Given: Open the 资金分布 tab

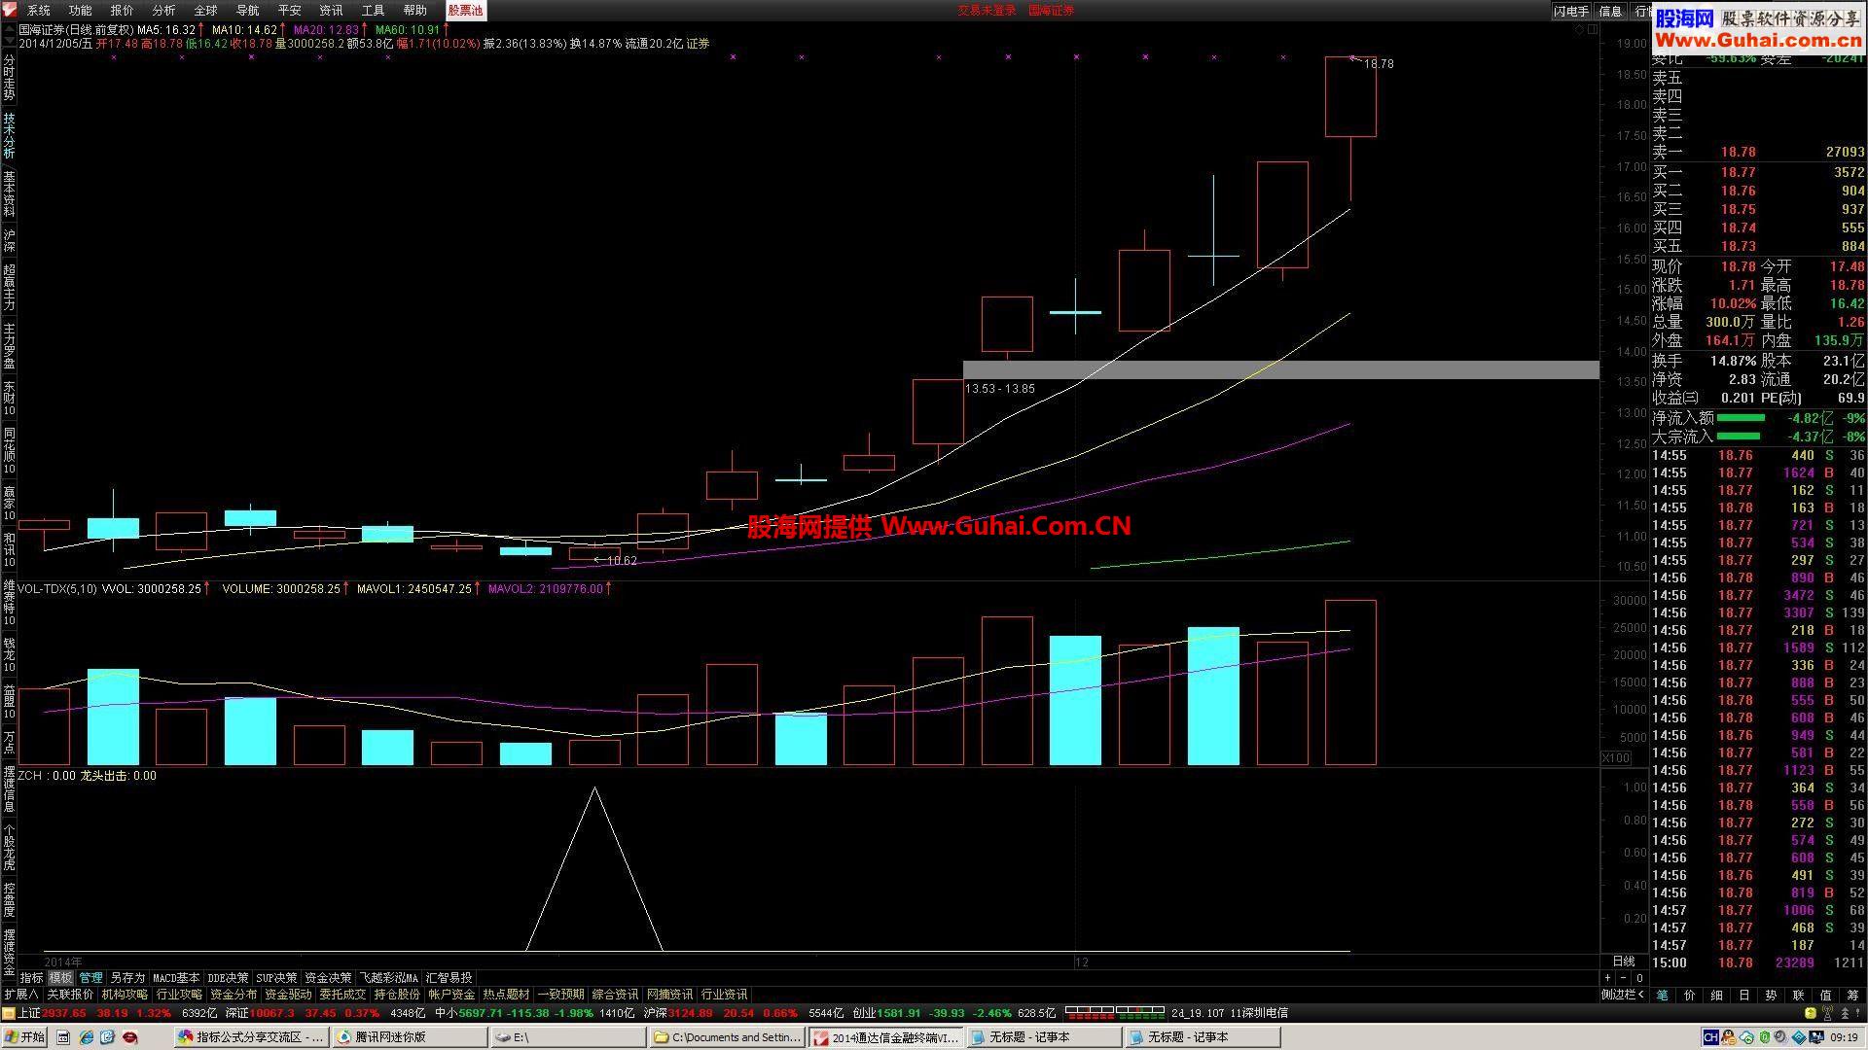Looking at the screenshot, I should click(233, 995).
